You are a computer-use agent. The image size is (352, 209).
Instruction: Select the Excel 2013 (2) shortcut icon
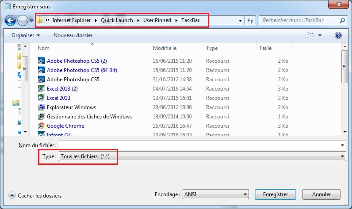pyautogui.click(x=41, y=88)
